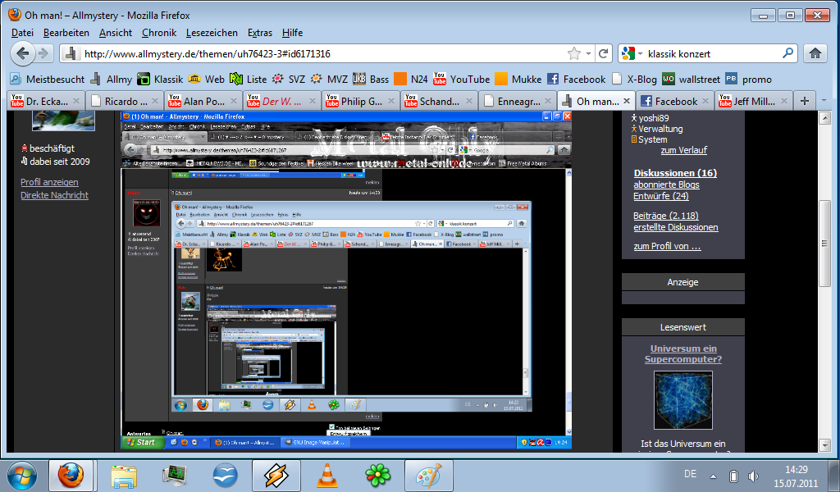This screenshot has width=840, height=492.
Task: Reload the page with the refresh icon
Action: (604, 53)
